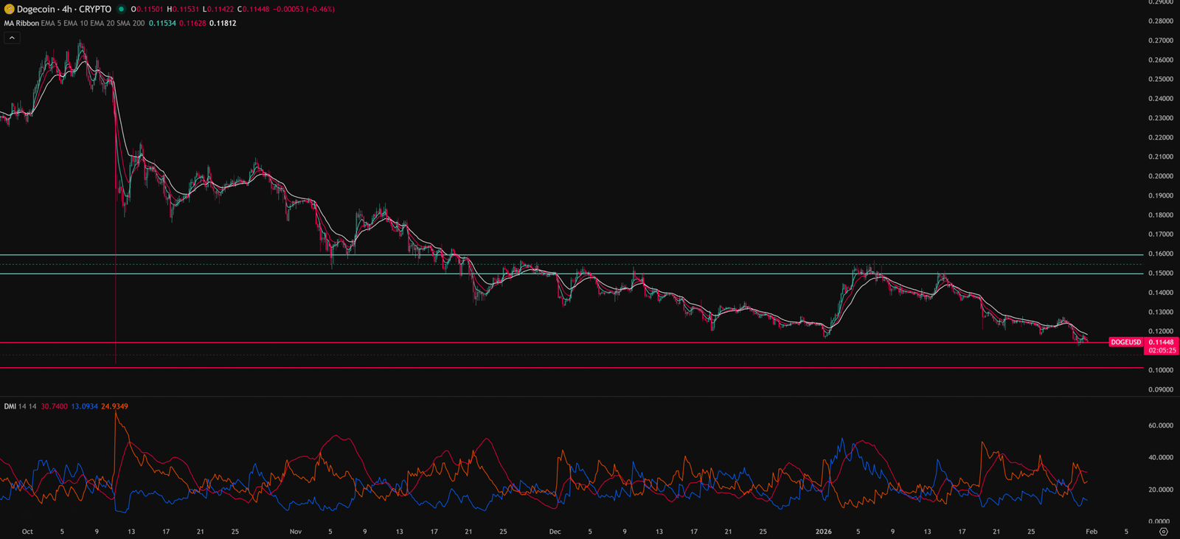This screenshot has height=539, width=1180.
Task: Click the Dogecoin coin logo icon
Action: click(9, 10)
